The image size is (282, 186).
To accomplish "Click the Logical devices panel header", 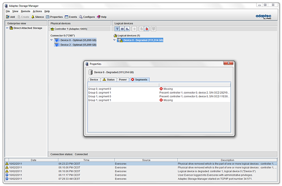I will pos(195,23).
